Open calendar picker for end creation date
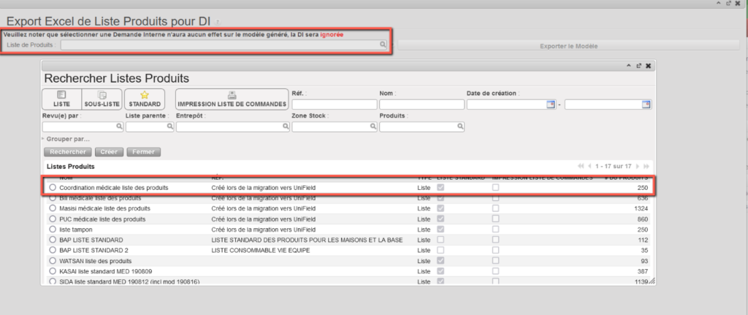This screenshot has width=748, height=315. [646, 105]
